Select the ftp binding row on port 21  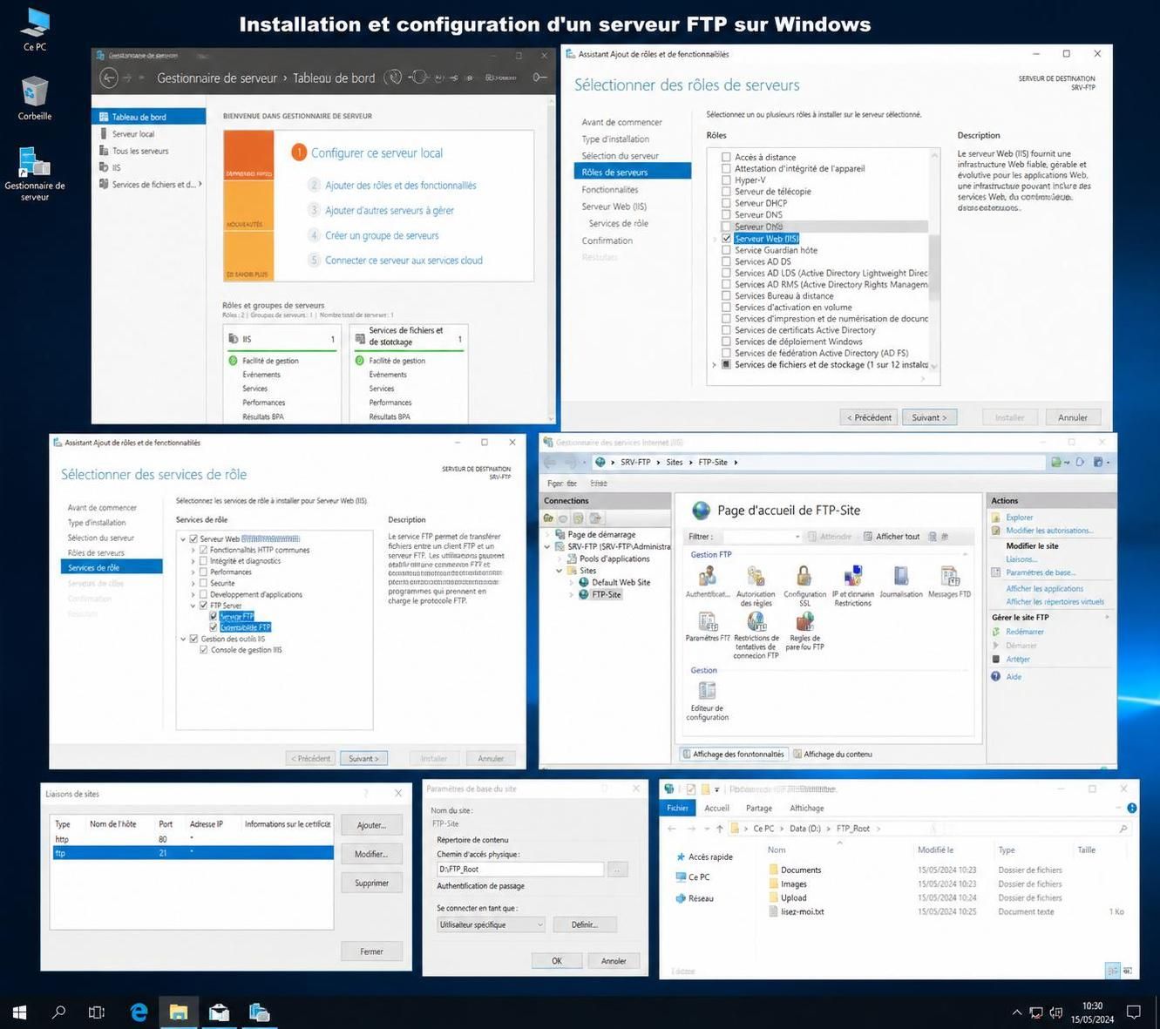click(193, 853)
